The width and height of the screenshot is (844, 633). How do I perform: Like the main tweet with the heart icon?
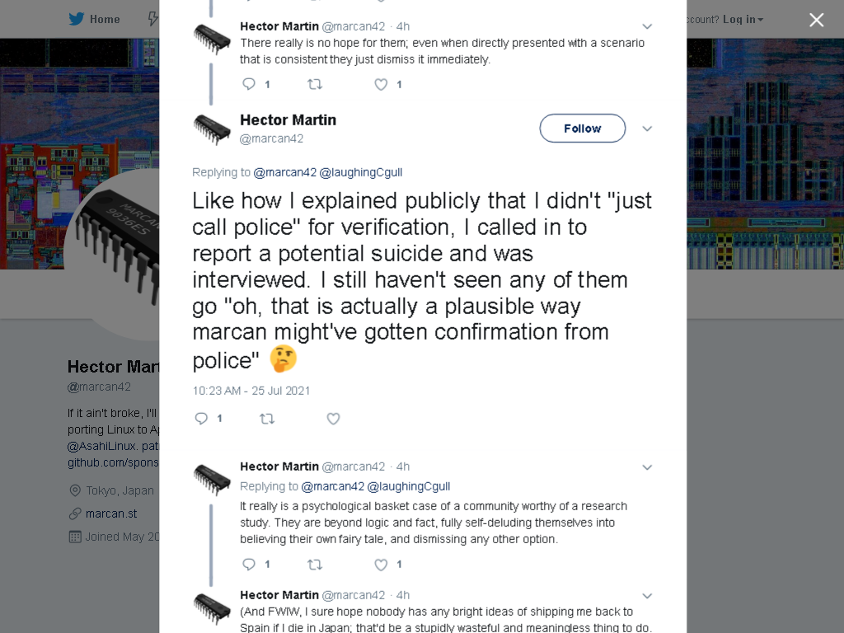pyautogui.click(x=333, y=419)
